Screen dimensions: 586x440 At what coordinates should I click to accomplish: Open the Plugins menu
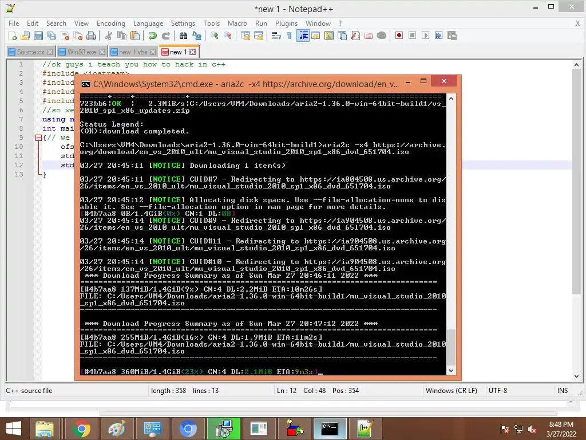pos(286,23)
